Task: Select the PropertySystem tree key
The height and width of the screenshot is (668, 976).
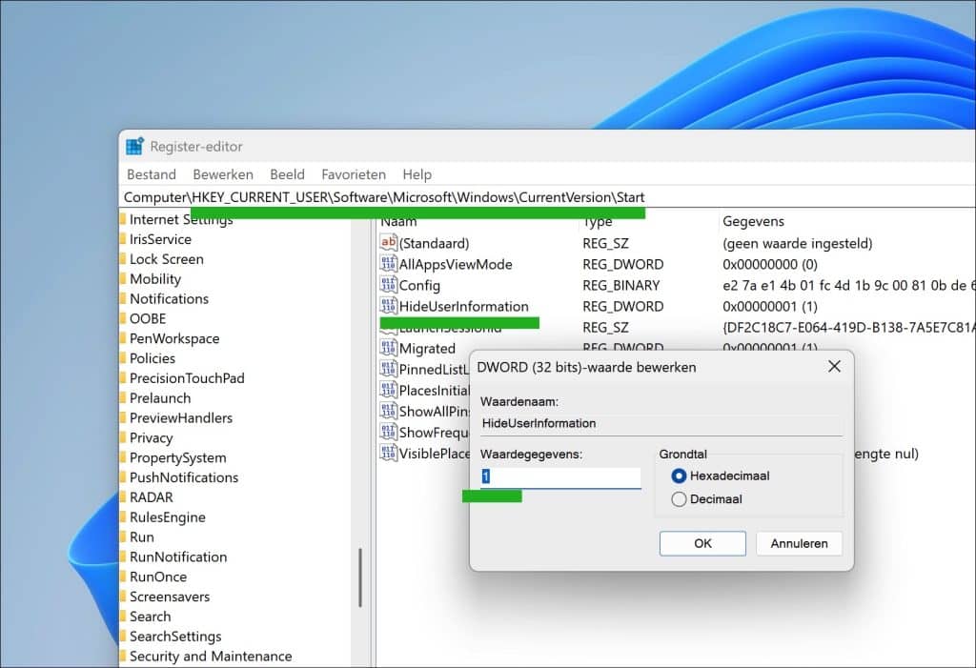Action: [177, 457]
